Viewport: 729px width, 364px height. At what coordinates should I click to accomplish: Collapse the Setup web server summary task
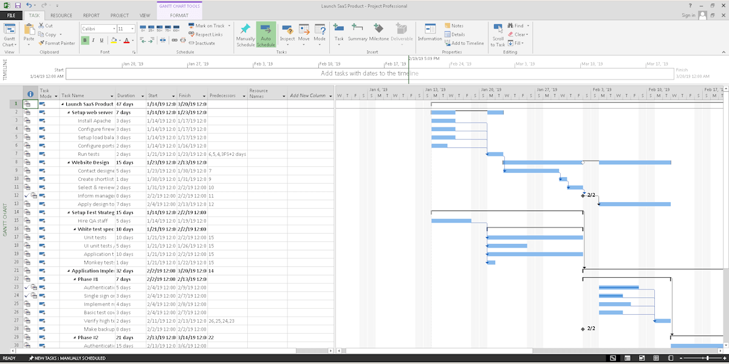click(69, 112)
